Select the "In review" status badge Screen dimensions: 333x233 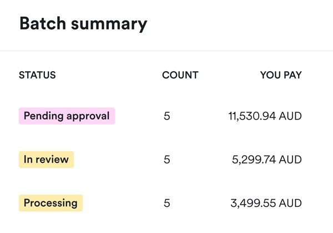coord(46,160)
